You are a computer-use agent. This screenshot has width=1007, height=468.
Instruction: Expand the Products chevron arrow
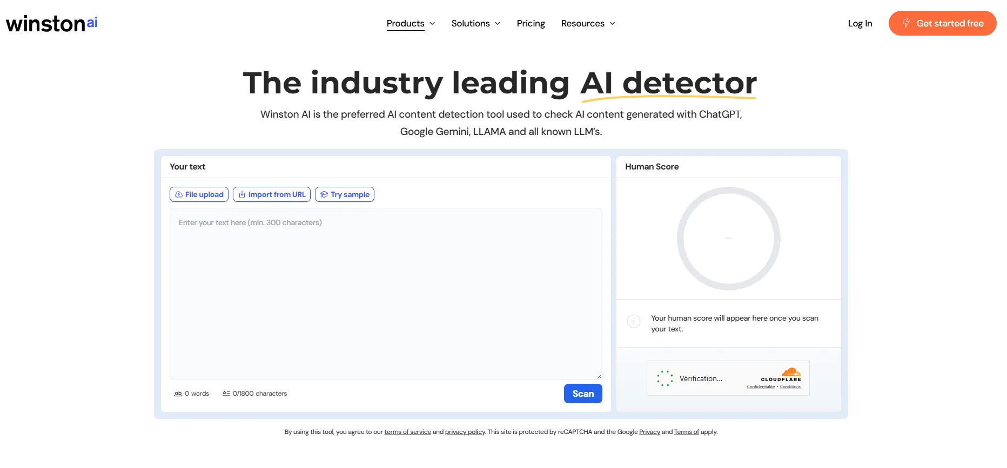pos(432,24)
